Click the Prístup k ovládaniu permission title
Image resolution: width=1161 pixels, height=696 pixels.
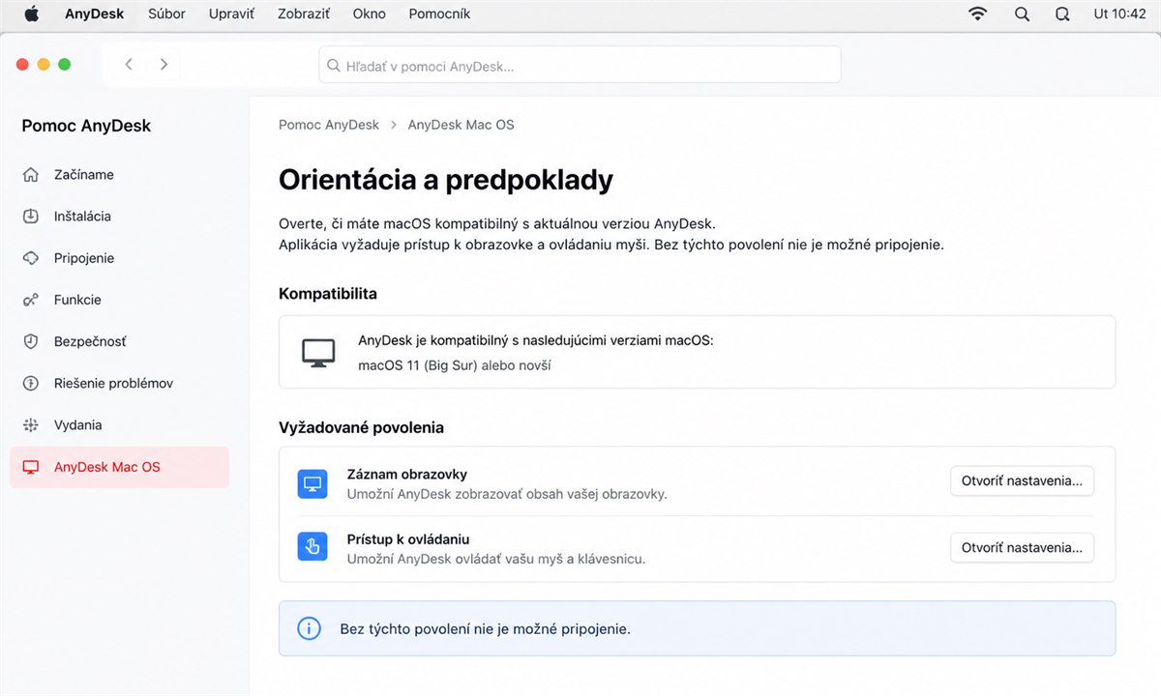(408, 539)
